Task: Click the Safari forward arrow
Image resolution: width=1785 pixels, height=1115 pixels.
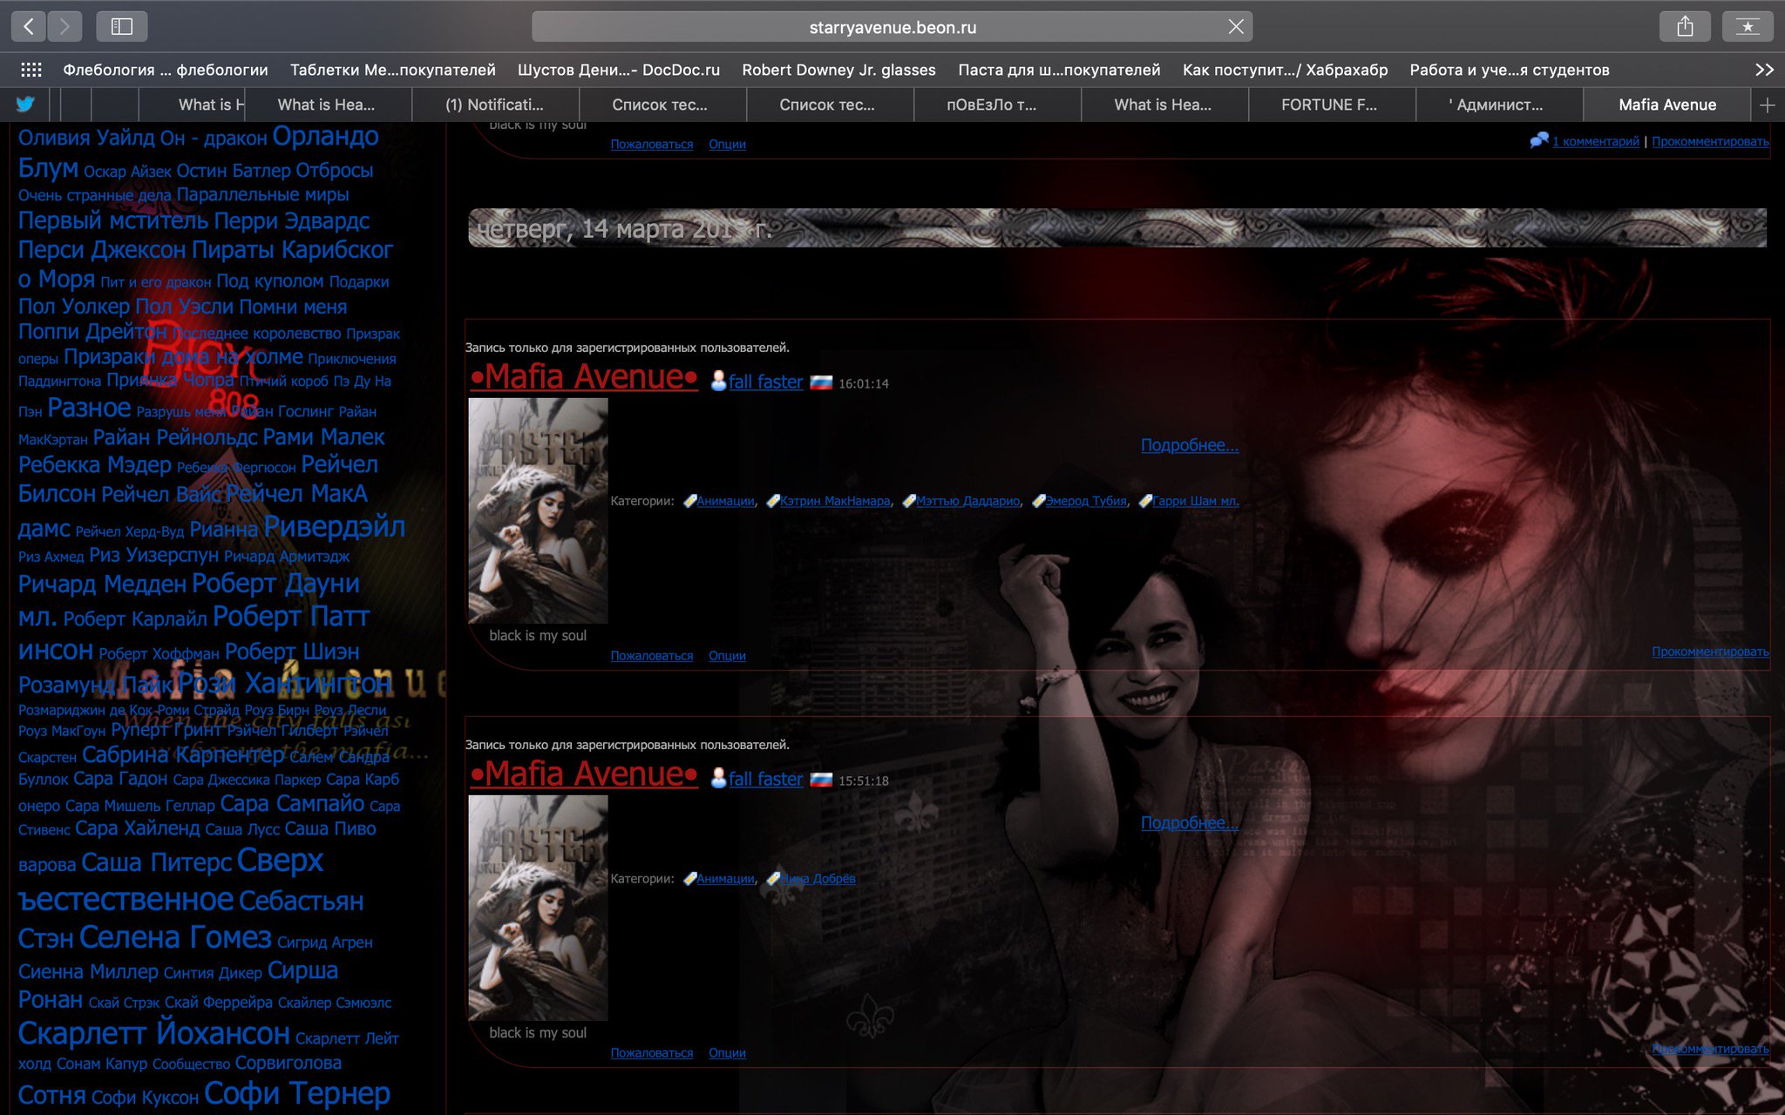Action: pyautogui.click(x=64, y=27)
